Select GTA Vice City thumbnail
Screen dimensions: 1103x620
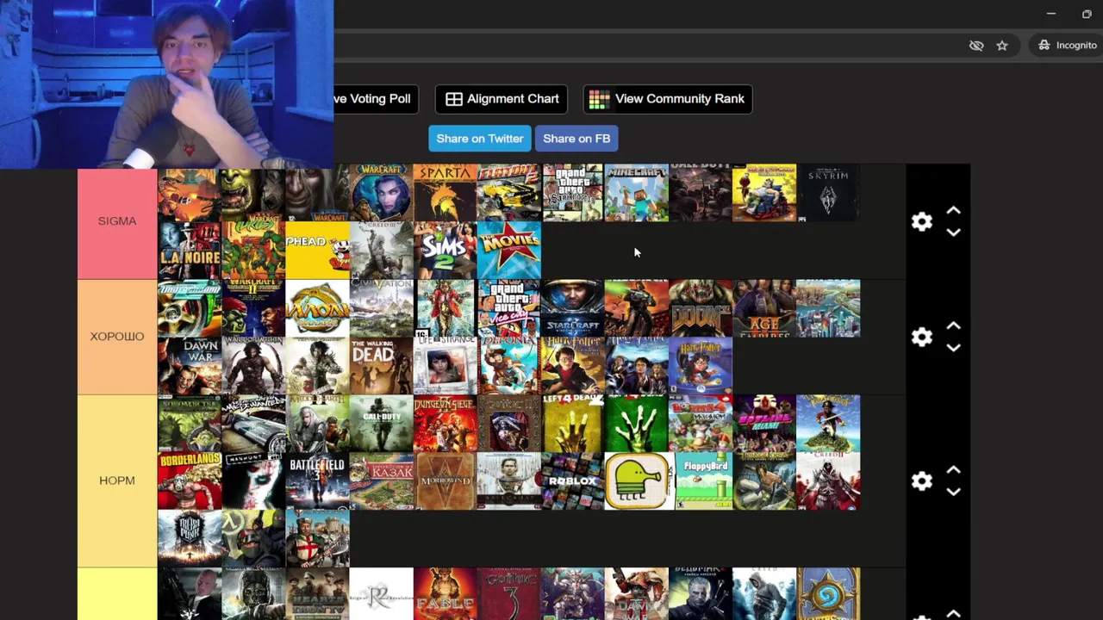[x=509, y=308]
